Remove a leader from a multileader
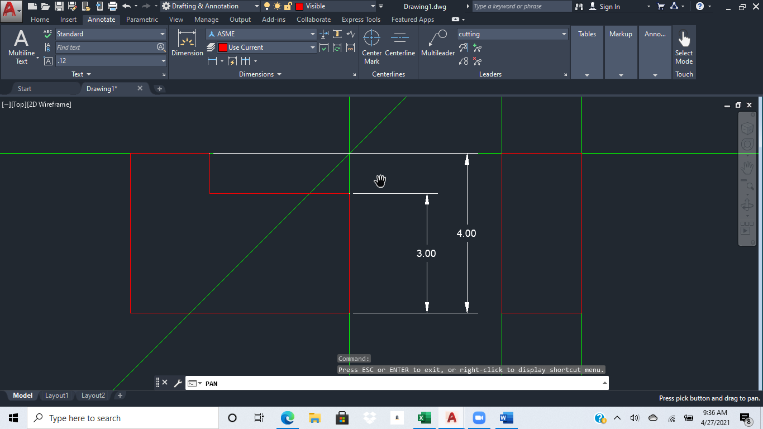Image resolution: width=763 pixels, height=429 pixels. pos(476,61)
